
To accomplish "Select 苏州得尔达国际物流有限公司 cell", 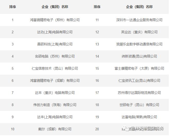I will pyautogui.click(x=139, y=93).
